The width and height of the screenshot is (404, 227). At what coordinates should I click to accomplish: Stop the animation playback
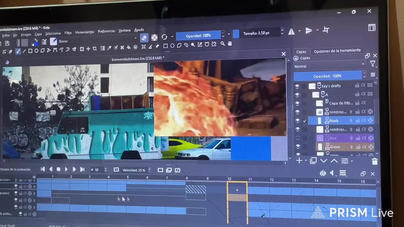coord(58,170)
